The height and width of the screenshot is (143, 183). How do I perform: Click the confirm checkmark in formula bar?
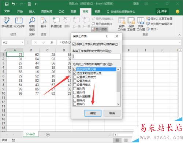click(x=44, y=43)
